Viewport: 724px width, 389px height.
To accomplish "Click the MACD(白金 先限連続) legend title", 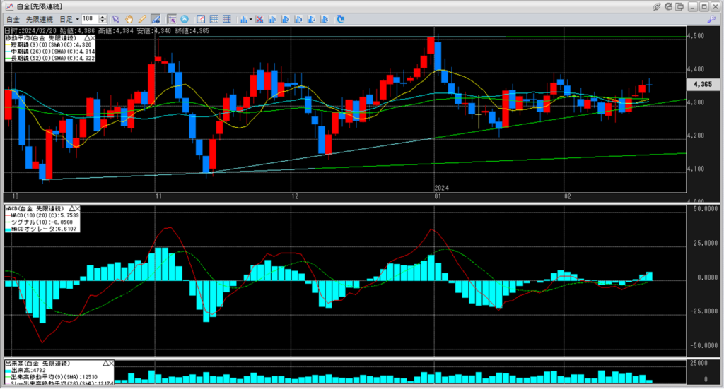I will point(35,208).
